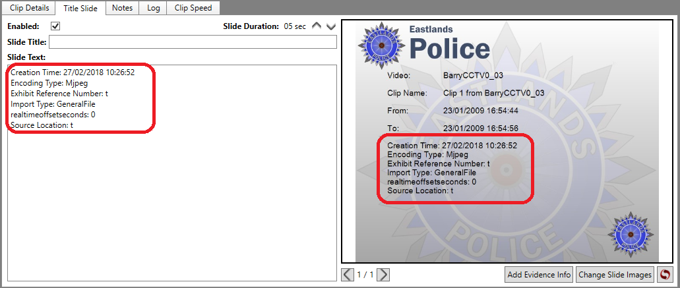
Task: Increase slide duration with up arrow
Action: coord(317,26)
